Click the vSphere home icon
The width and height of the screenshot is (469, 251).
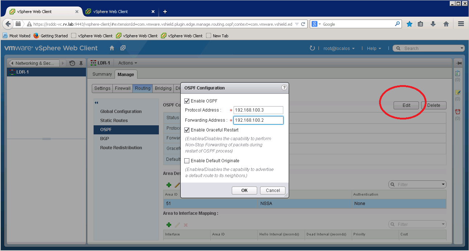pos(112,48)
